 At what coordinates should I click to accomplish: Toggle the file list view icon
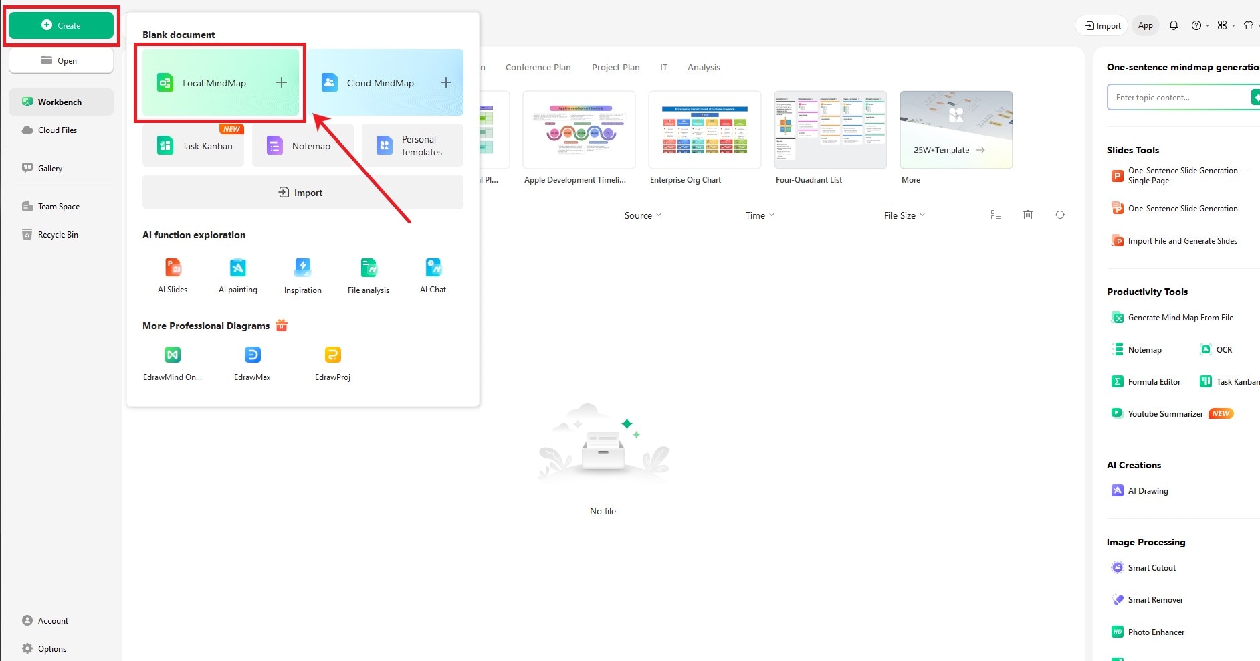(x=996, y=215)
